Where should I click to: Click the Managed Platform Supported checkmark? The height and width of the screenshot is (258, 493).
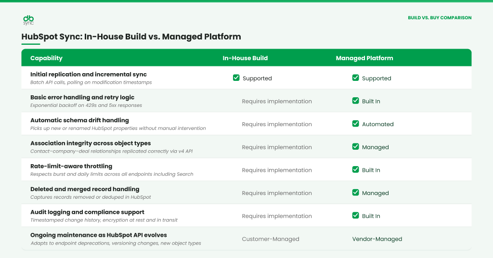point(356,77)
